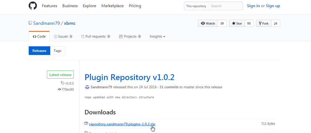This screenshot has width=311, height=133.
Task: Fork the xbmc repository
Action: (x=263, y=24)
